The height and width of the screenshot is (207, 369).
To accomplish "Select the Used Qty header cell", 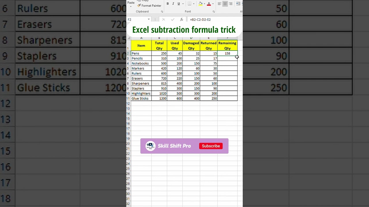I will (x=175, y=45).
